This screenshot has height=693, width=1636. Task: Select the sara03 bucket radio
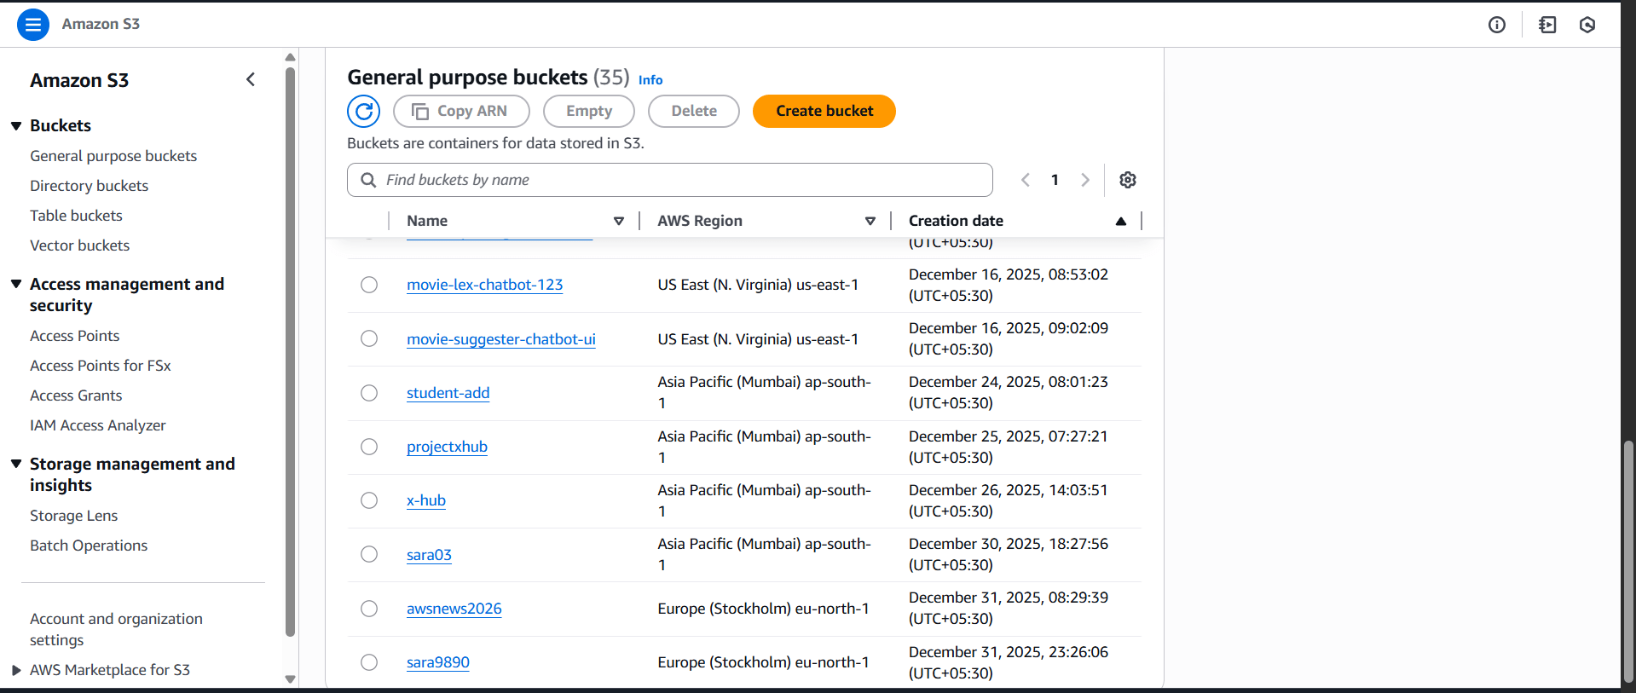[369, 554]
